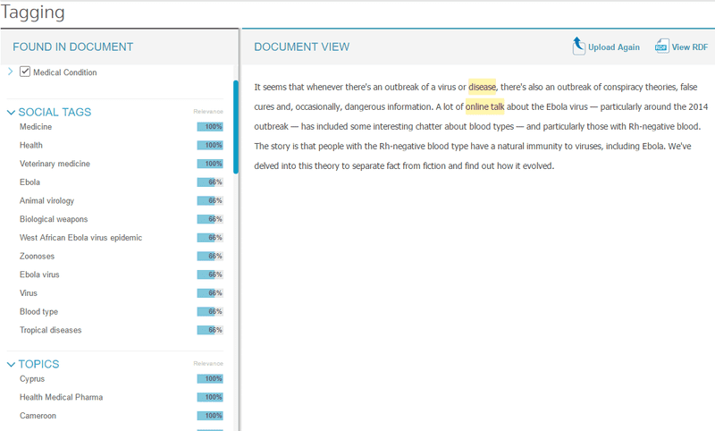Image resolution: width=715 pixels, height=431 pixels.
Task: Collapse the SOCIAL TAGS section
Action: 11,112
